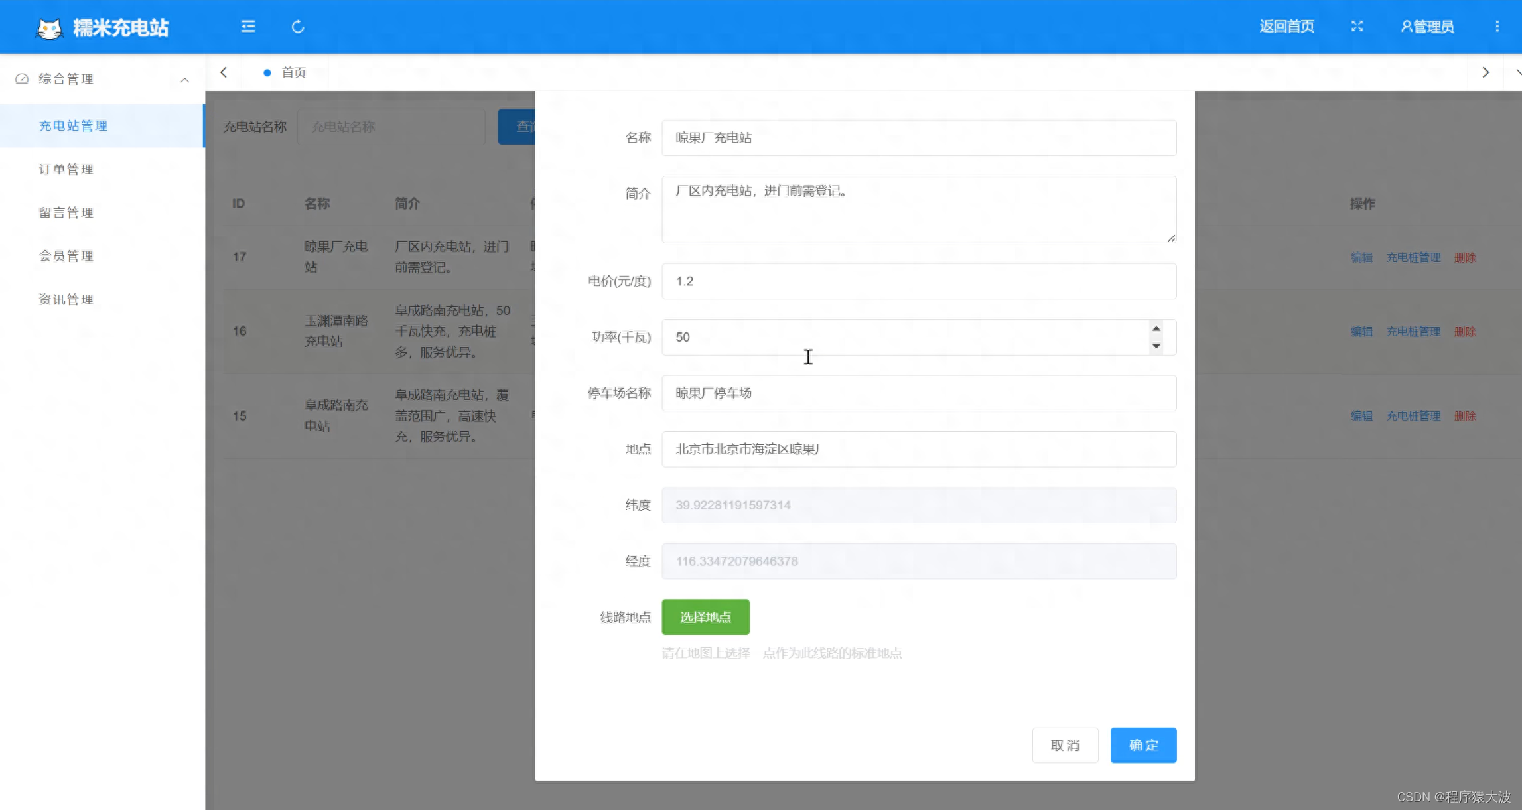This screenshot has width=1522, height=810.
Task: Click the cat logo icon
Action: (49, 29)
